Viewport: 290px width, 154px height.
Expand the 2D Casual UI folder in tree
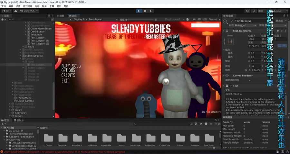point(5,131)
